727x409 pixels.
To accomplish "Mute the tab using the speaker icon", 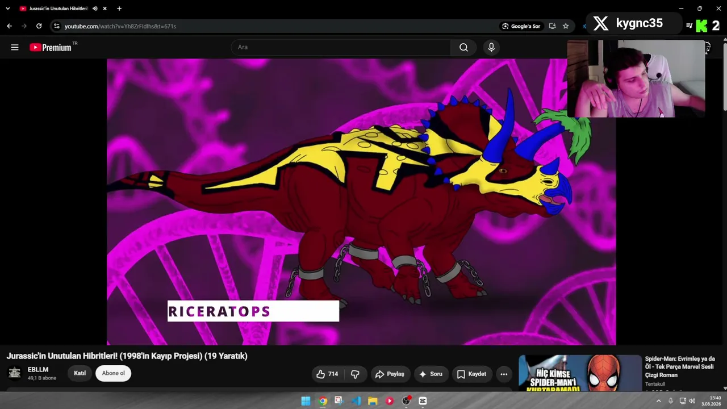I will click(x=95, y=9).
